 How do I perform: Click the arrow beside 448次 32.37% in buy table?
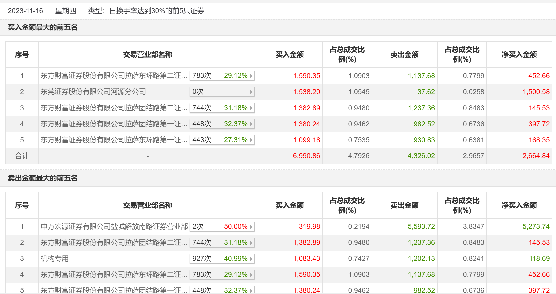coord(251,124)
